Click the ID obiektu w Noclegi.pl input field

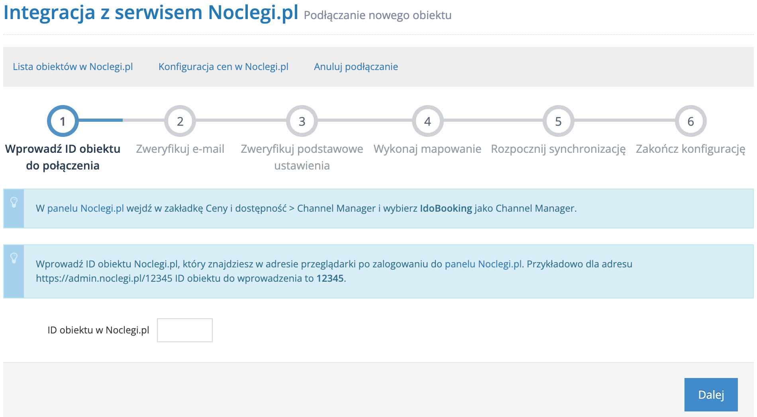(184, 330)
